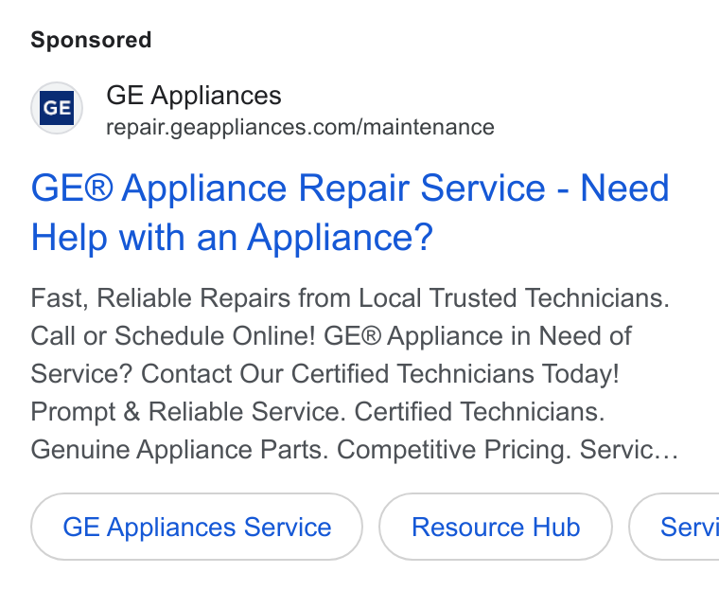Open the Resource Hub sitelink chip
Screen dimensions: 719x591
tap(496, 527)
